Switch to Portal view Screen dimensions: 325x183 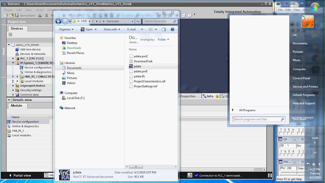point(20,175)
